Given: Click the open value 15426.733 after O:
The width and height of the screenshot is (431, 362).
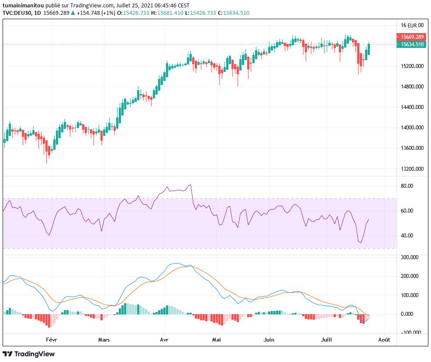Looking at the screenshot, I should click(x=136, y=13).
